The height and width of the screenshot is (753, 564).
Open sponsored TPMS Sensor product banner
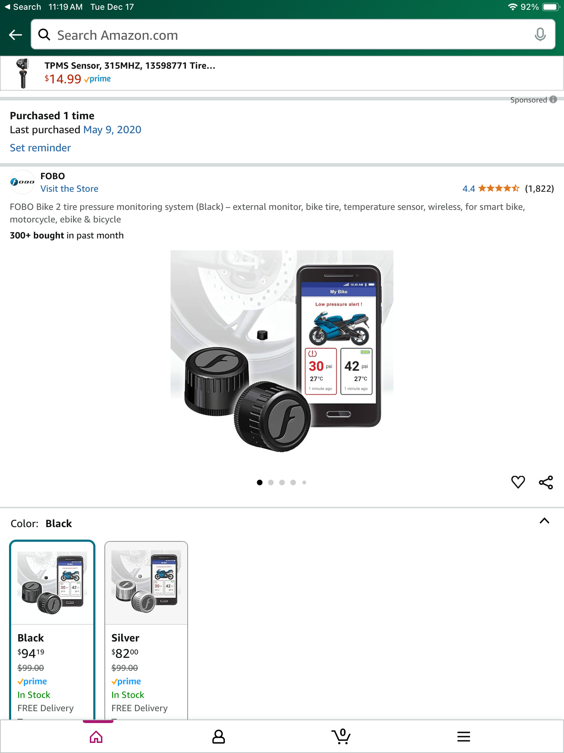pos(130,73)
